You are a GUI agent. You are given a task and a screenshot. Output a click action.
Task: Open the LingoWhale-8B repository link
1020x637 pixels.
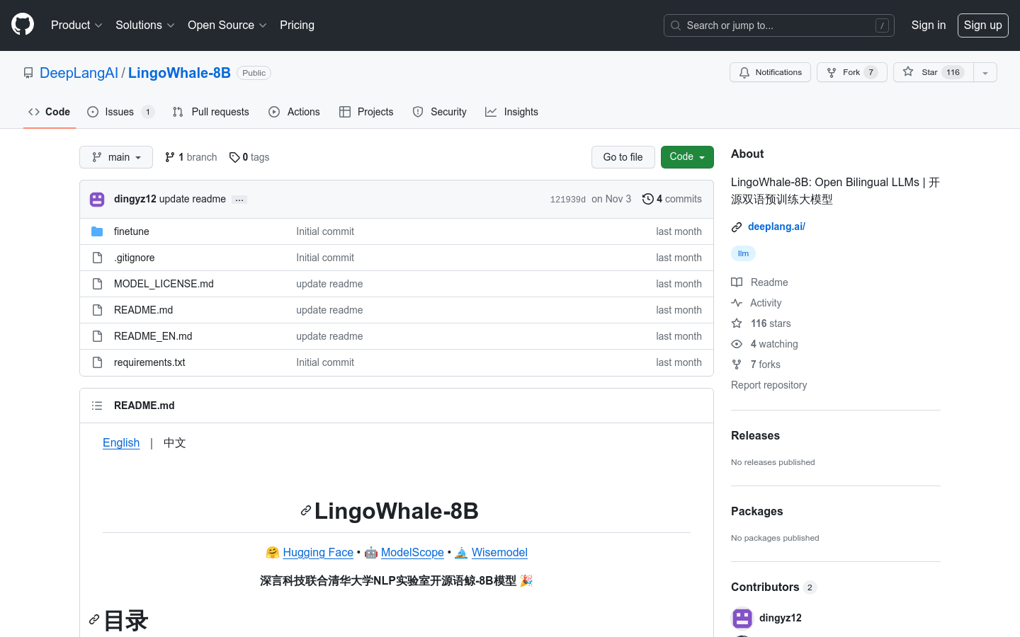[x=179, y=73]
